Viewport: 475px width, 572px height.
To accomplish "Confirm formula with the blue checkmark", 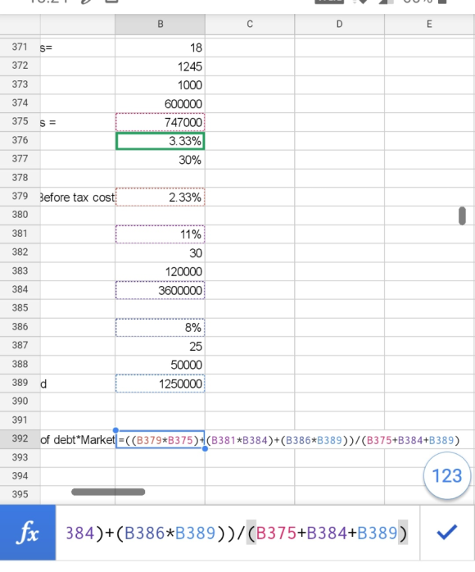I will 446,532.
